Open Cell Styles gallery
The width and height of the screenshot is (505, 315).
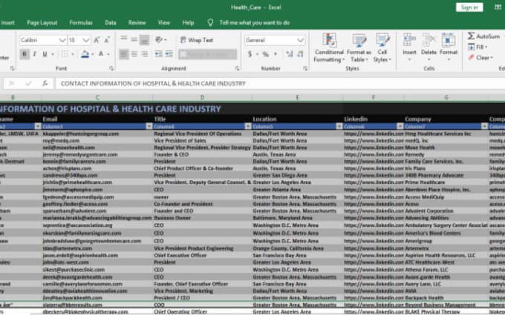pyautogui.click(x=382, y=48)
